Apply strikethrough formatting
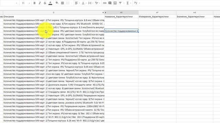This screenshot has width=220, height=123. [x=45, y=3]
